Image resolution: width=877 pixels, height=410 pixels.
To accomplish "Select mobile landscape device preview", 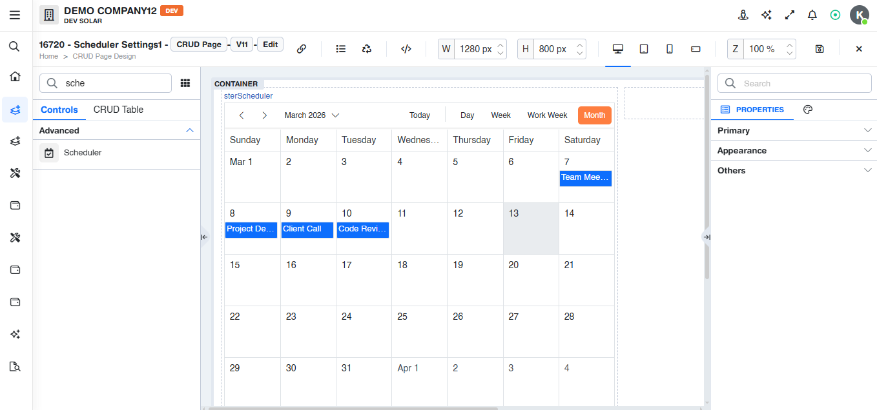I will [696, 49].
